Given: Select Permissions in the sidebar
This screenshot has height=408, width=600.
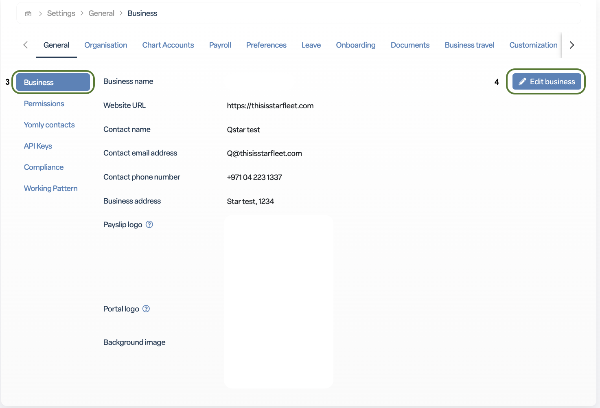Looking at the screenshot, I should tap(44, 103).
